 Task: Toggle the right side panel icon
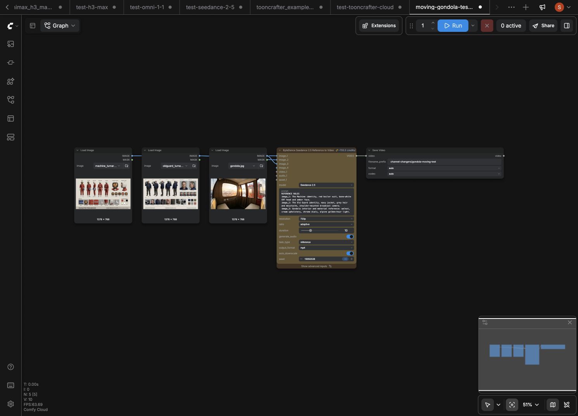tap(567, 26)
